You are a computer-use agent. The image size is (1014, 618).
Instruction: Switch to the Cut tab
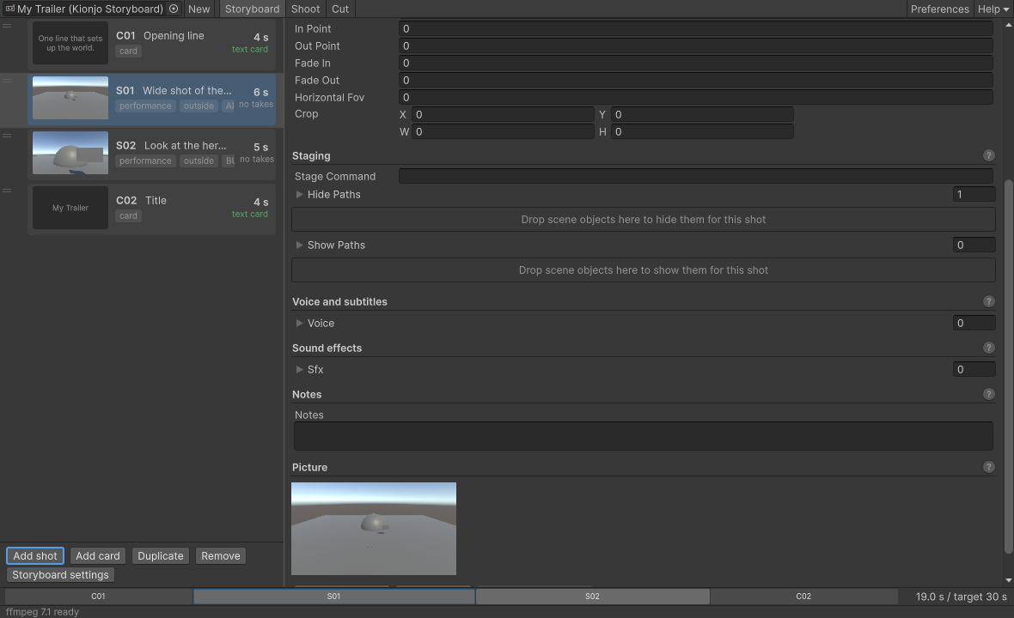click(340, 9)
